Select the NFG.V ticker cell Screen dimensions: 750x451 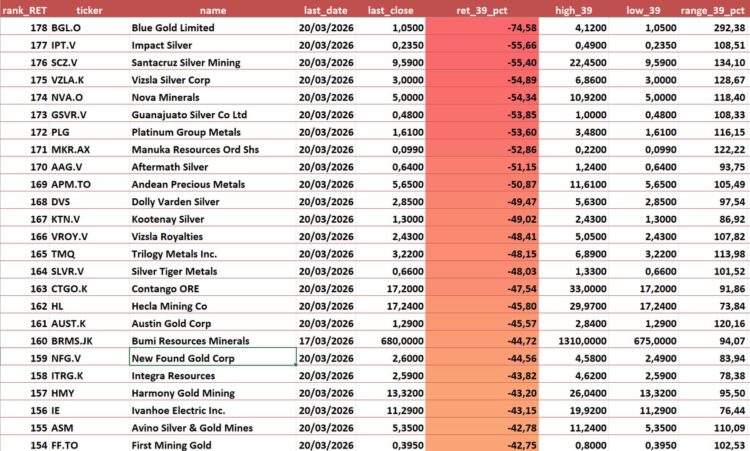89,358
